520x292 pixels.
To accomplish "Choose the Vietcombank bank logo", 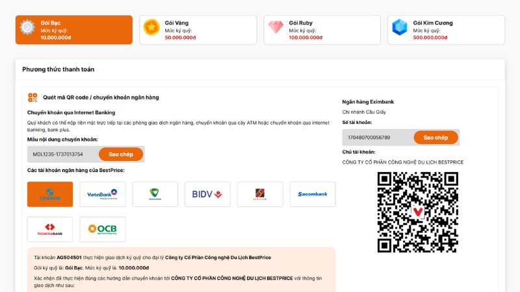I will [x=155, y=194].
